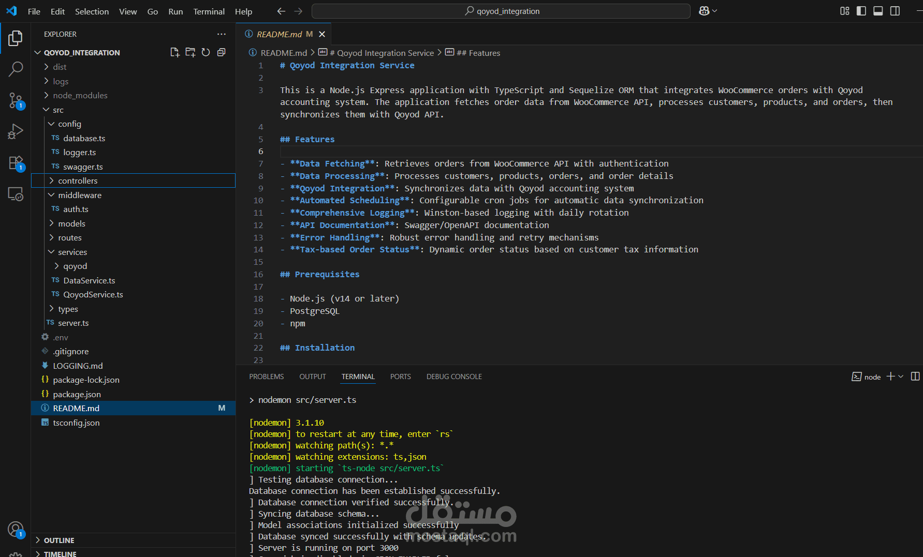Split the terminal panel

[x=915, y=377]
